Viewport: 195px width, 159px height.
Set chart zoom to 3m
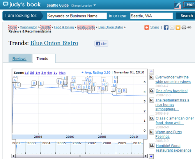pyautogui.click(x=44, y=73)
